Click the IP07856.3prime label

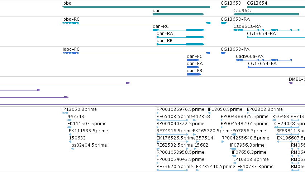tap(249, 131)
